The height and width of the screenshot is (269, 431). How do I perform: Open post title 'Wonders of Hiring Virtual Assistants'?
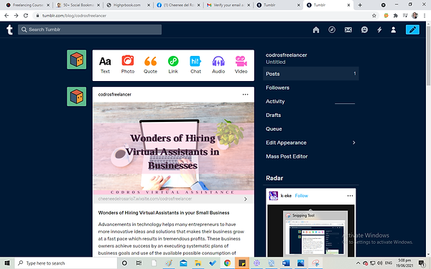click(164, 213)
